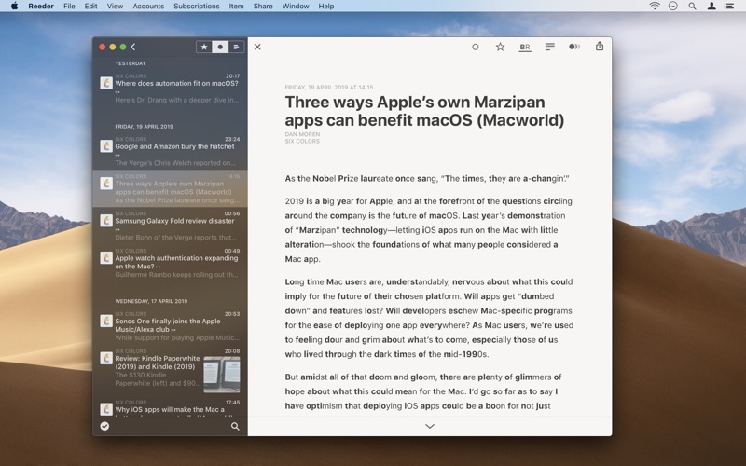Click the search magnifier in sidebar
This screenshot has width=746, height=466.
pyautogui.click(x=235, y=426)
